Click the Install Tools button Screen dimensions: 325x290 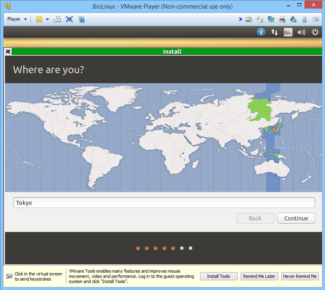tap(218, 276)
